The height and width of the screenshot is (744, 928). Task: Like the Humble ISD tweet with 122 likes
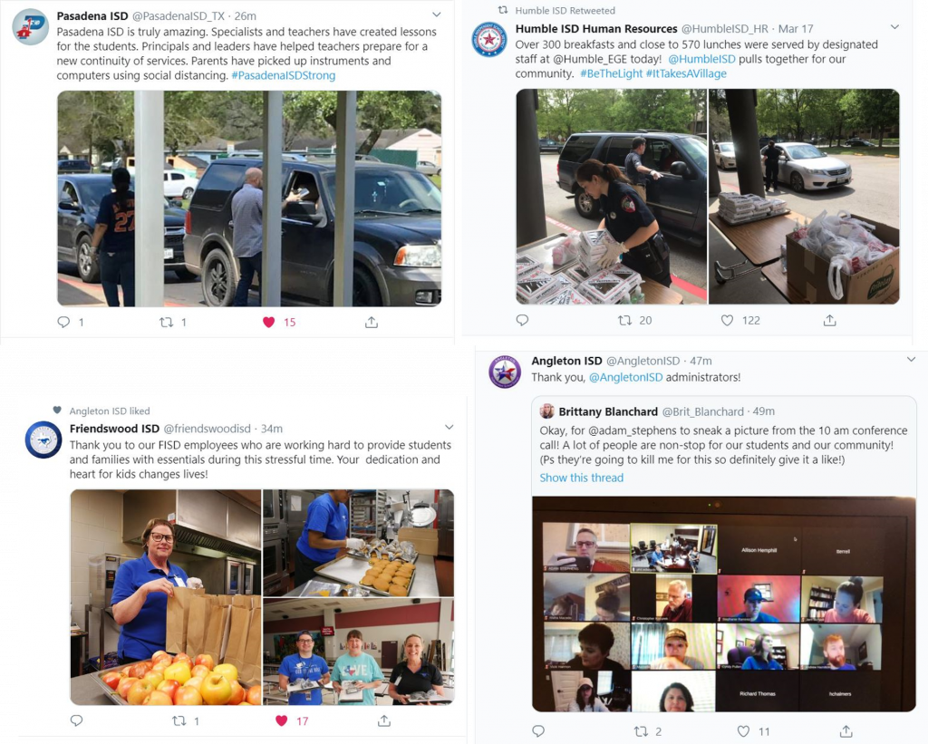pyautogui.click(x=728, y=320)
